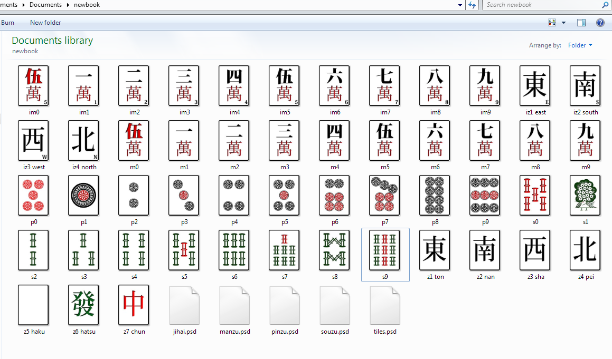
Task: Select the p1 one-circle tile file
Action: pyautogui.click(x=83, y=196)
